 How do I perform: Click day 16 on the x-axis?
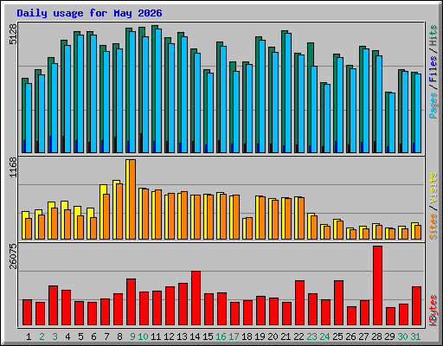click(x=221, y=336)
